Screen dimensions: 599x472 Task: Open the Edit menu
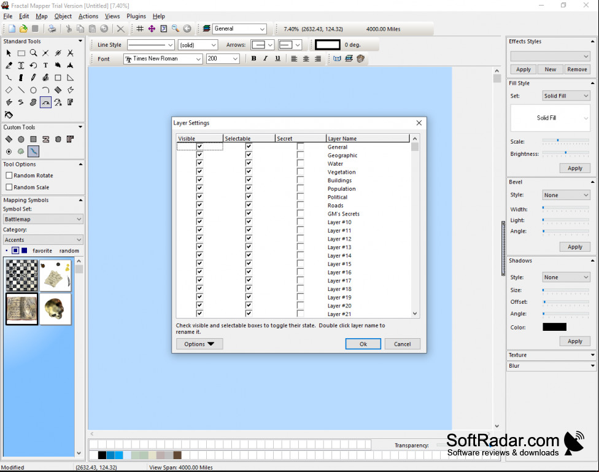coord(24,16)
